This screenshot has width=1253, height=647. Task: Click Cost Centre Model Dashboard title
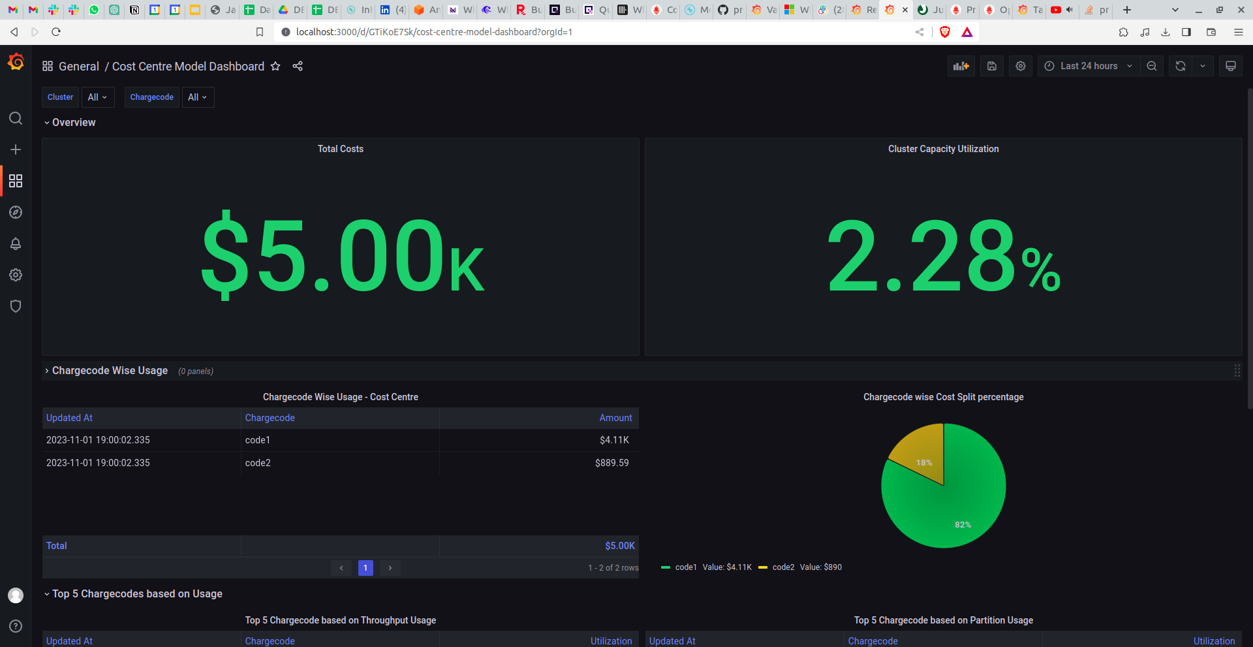(x=188, y=66)
